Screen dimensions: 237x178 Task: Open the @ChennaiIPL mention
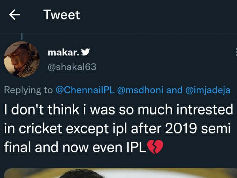(84, 90)
